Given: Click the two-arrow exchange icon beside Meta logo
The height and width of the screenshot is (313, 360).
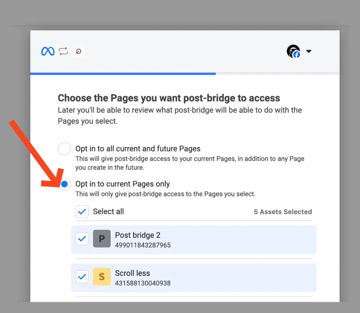Looking at the screenshot, I should click(63, 51).
